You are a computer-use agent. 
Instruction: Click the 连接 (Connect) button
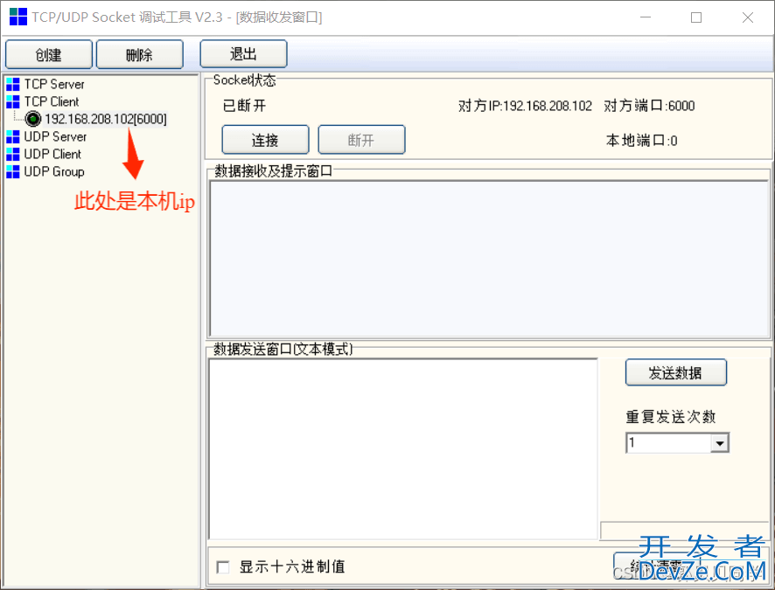(265, 140)
